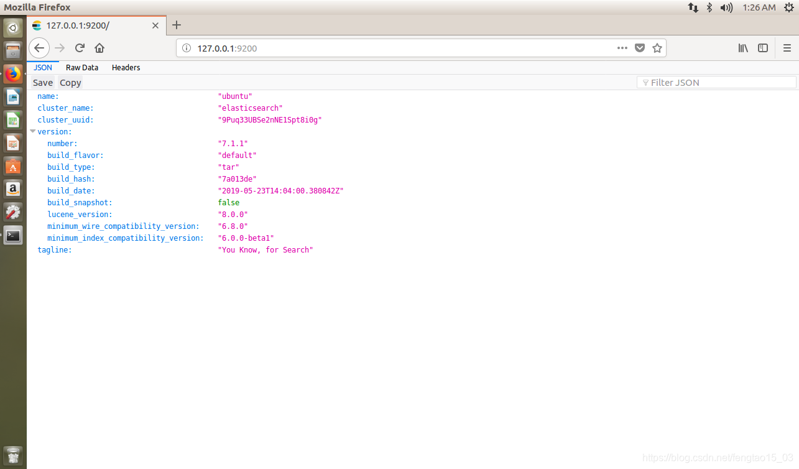
Task: Open the sound volume indicator
Action: (x=726, y=7)
